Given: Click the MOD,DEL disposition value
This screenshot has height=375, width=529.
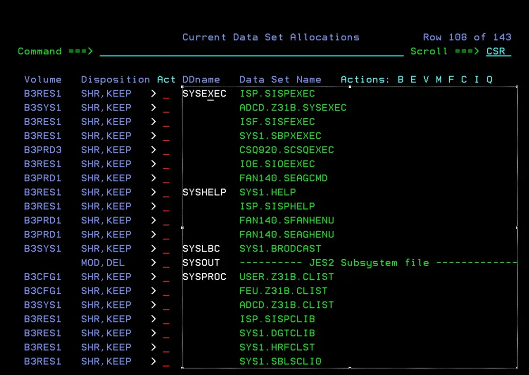Looking at the screenshot, I should point(103,263).
